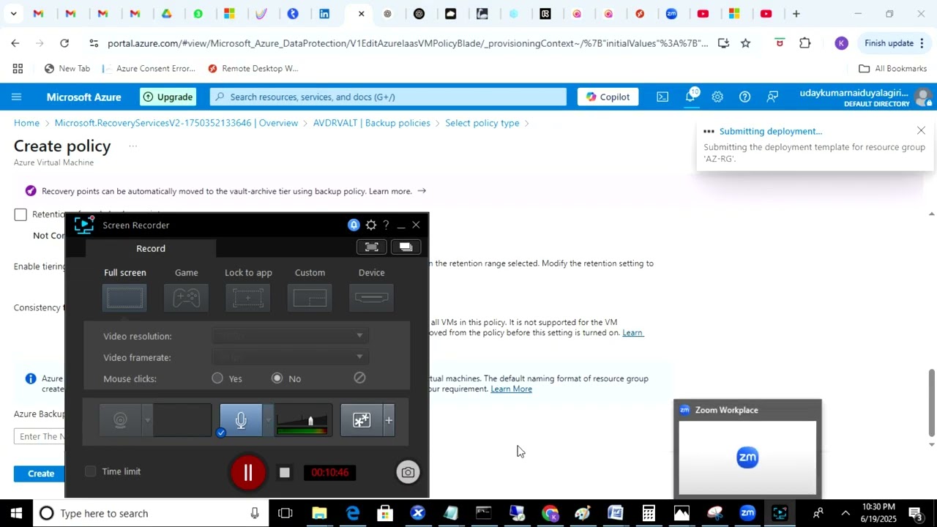
Task: Click Finish update button in Chrome
Action: tap(895, 43)
